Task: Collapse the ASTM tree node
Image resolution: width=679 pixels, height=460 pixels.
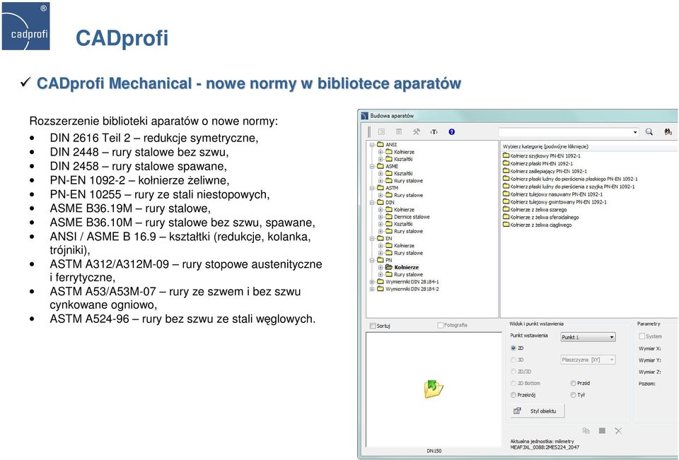Action: [372, 188]
